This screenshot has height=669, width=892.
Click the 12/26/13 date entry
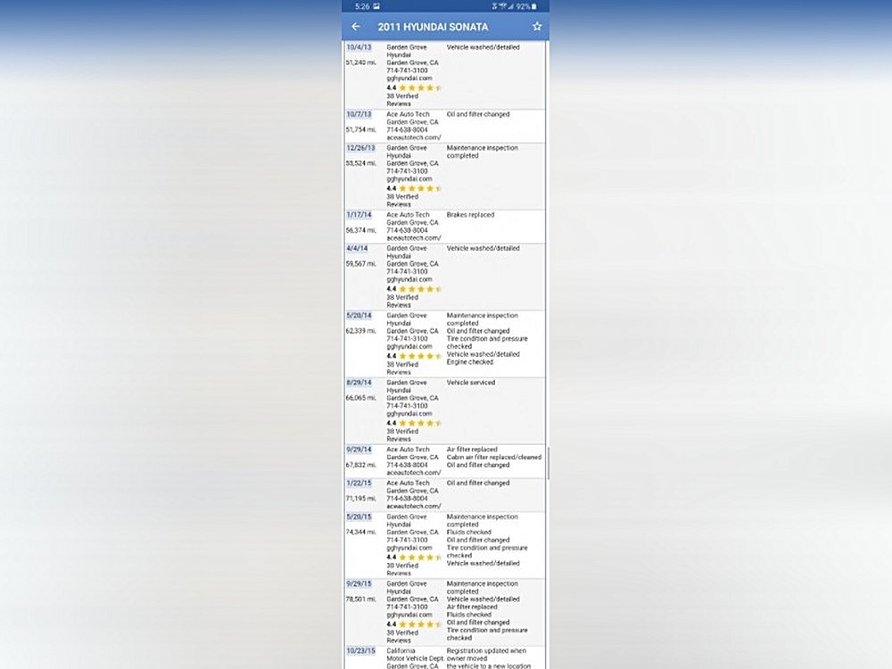[x=360, y=148]
